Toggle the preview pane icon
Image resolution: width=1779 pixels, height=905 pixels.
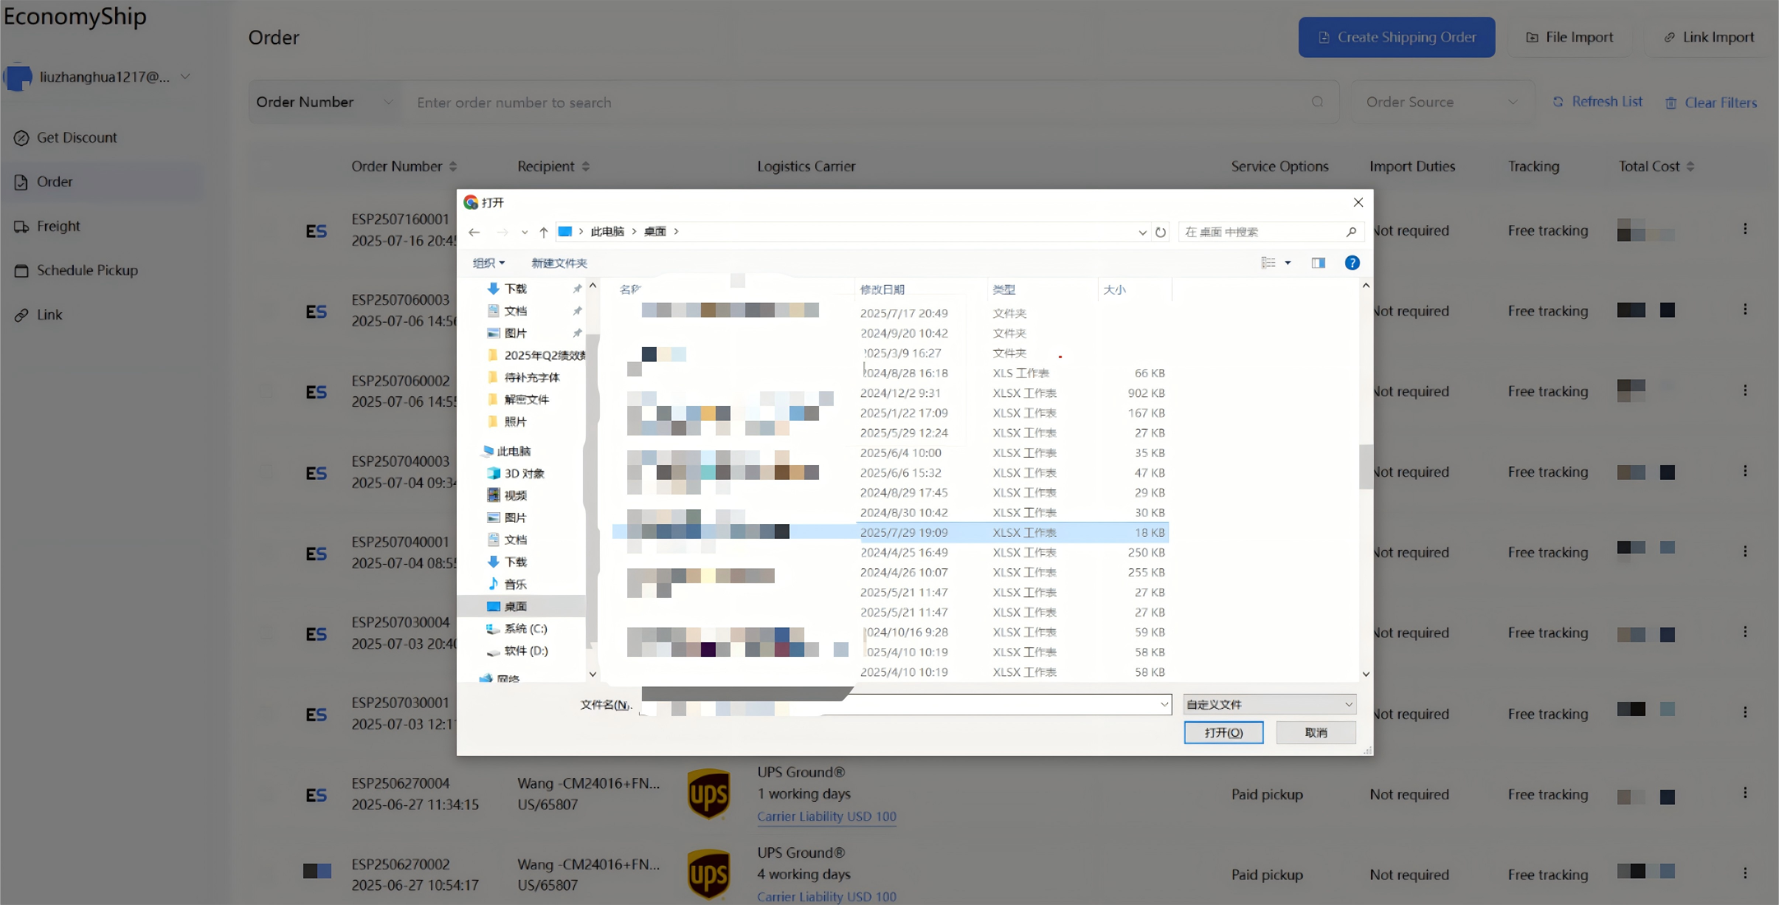[x=1318, y=263]
